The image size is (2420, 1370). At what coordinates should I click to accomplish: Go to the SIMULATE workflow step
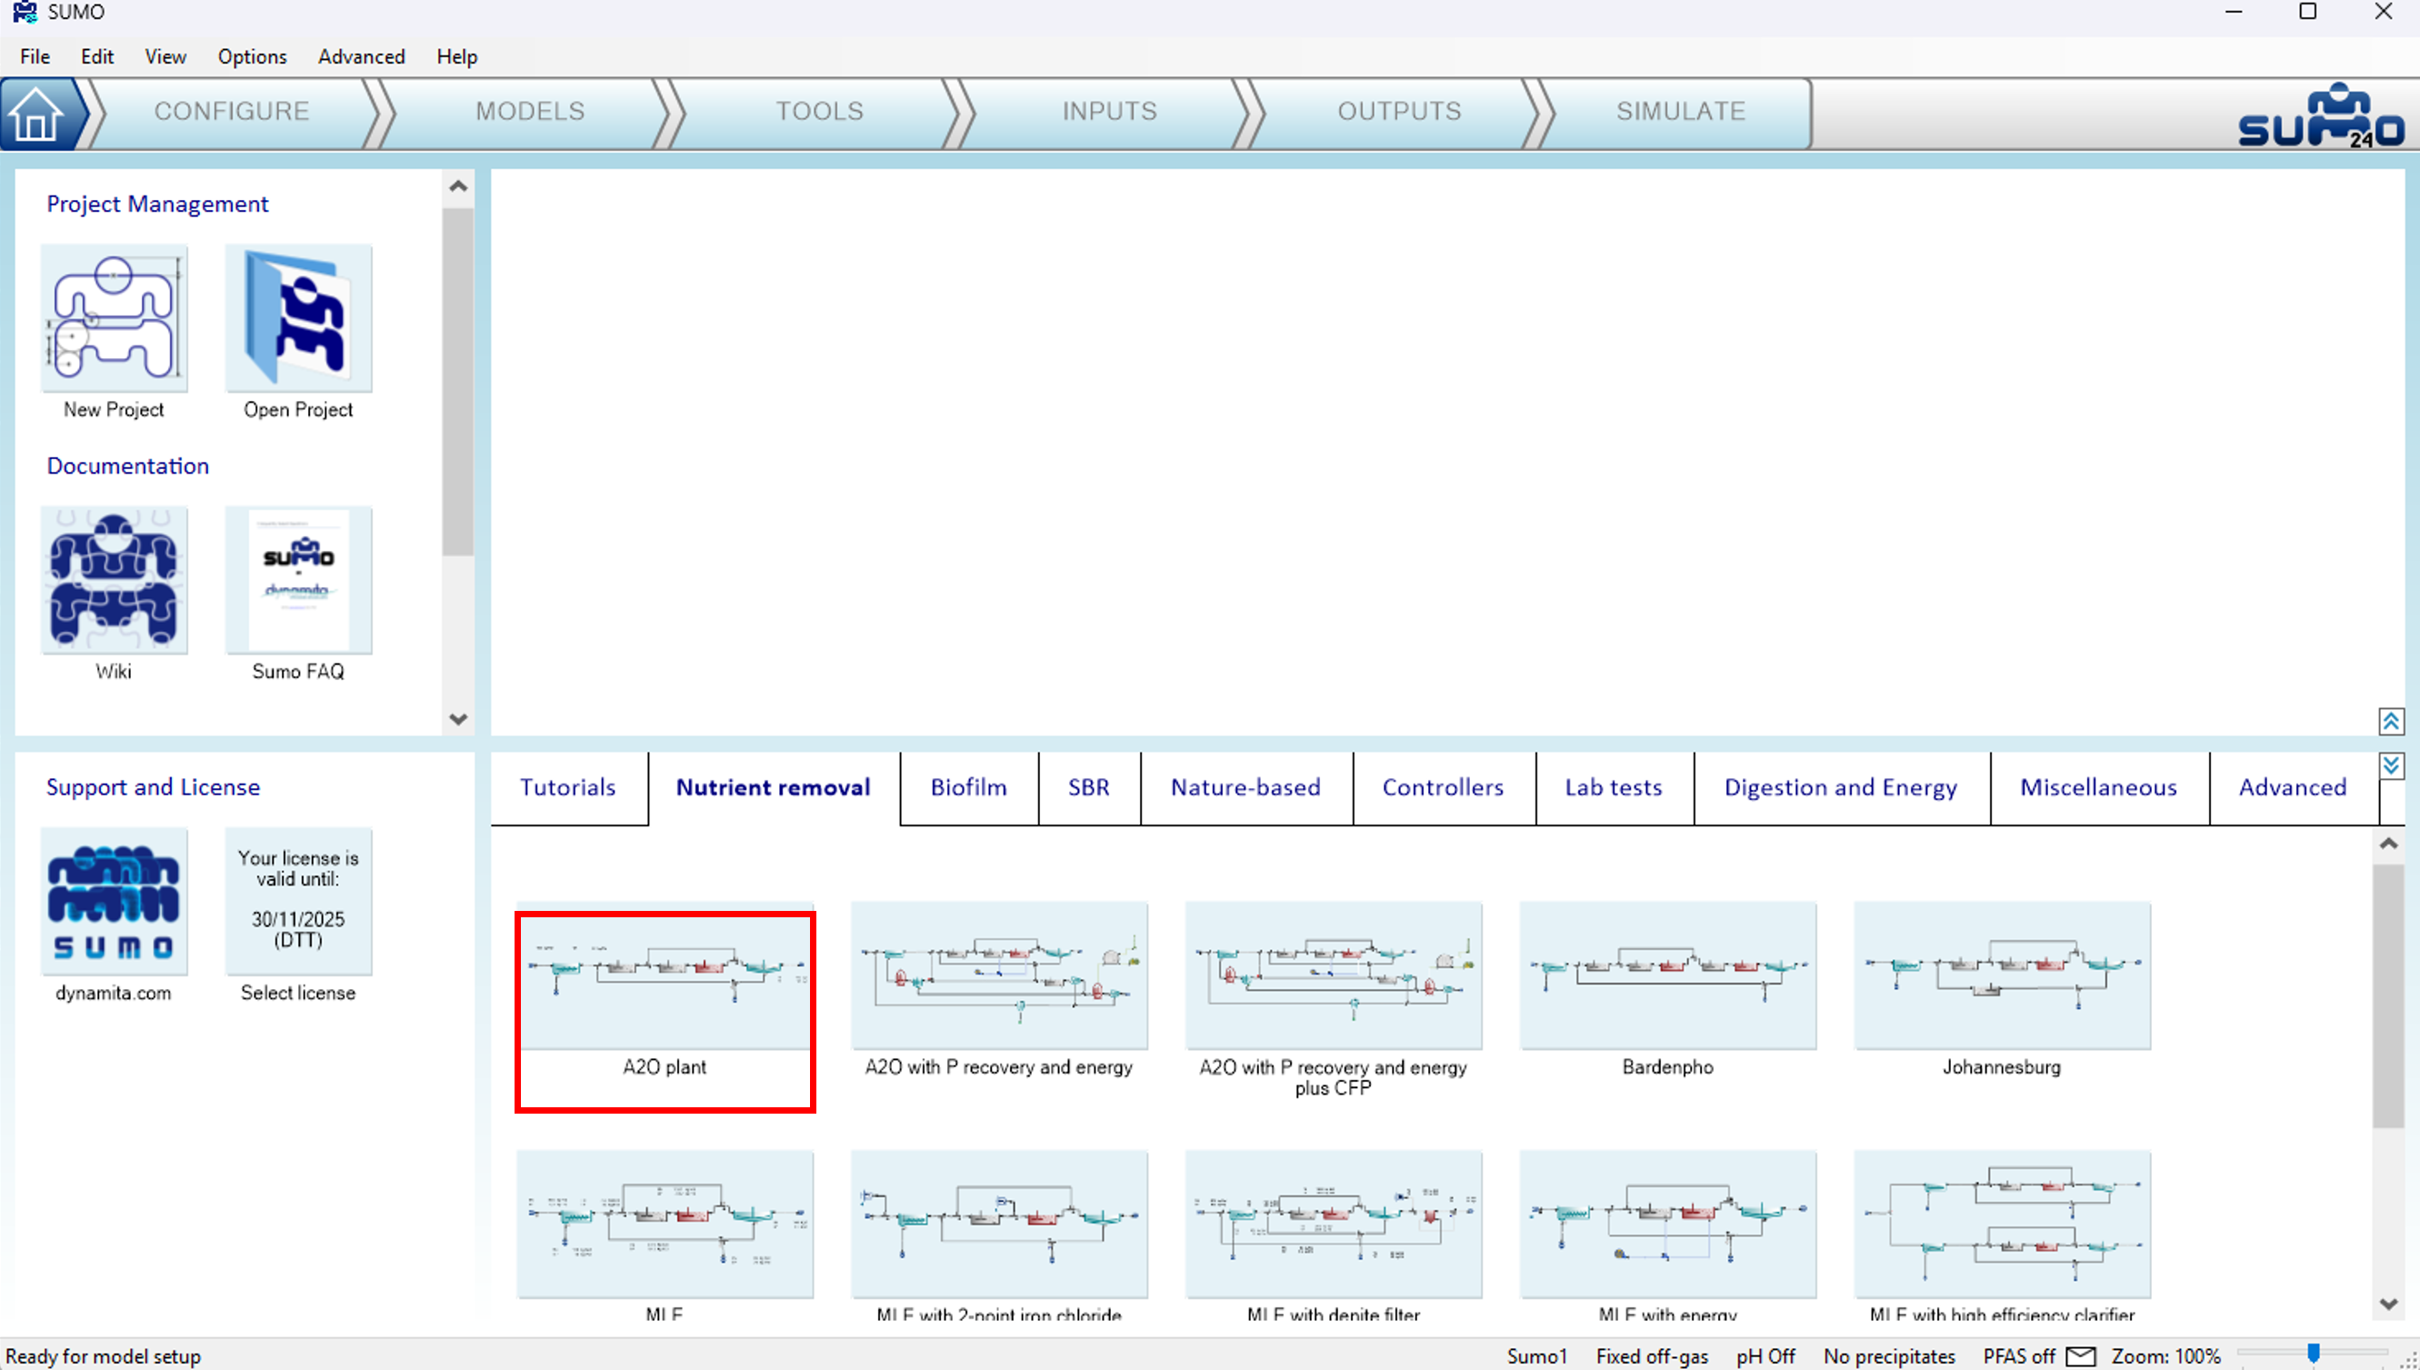click(x=1680, y=111)
